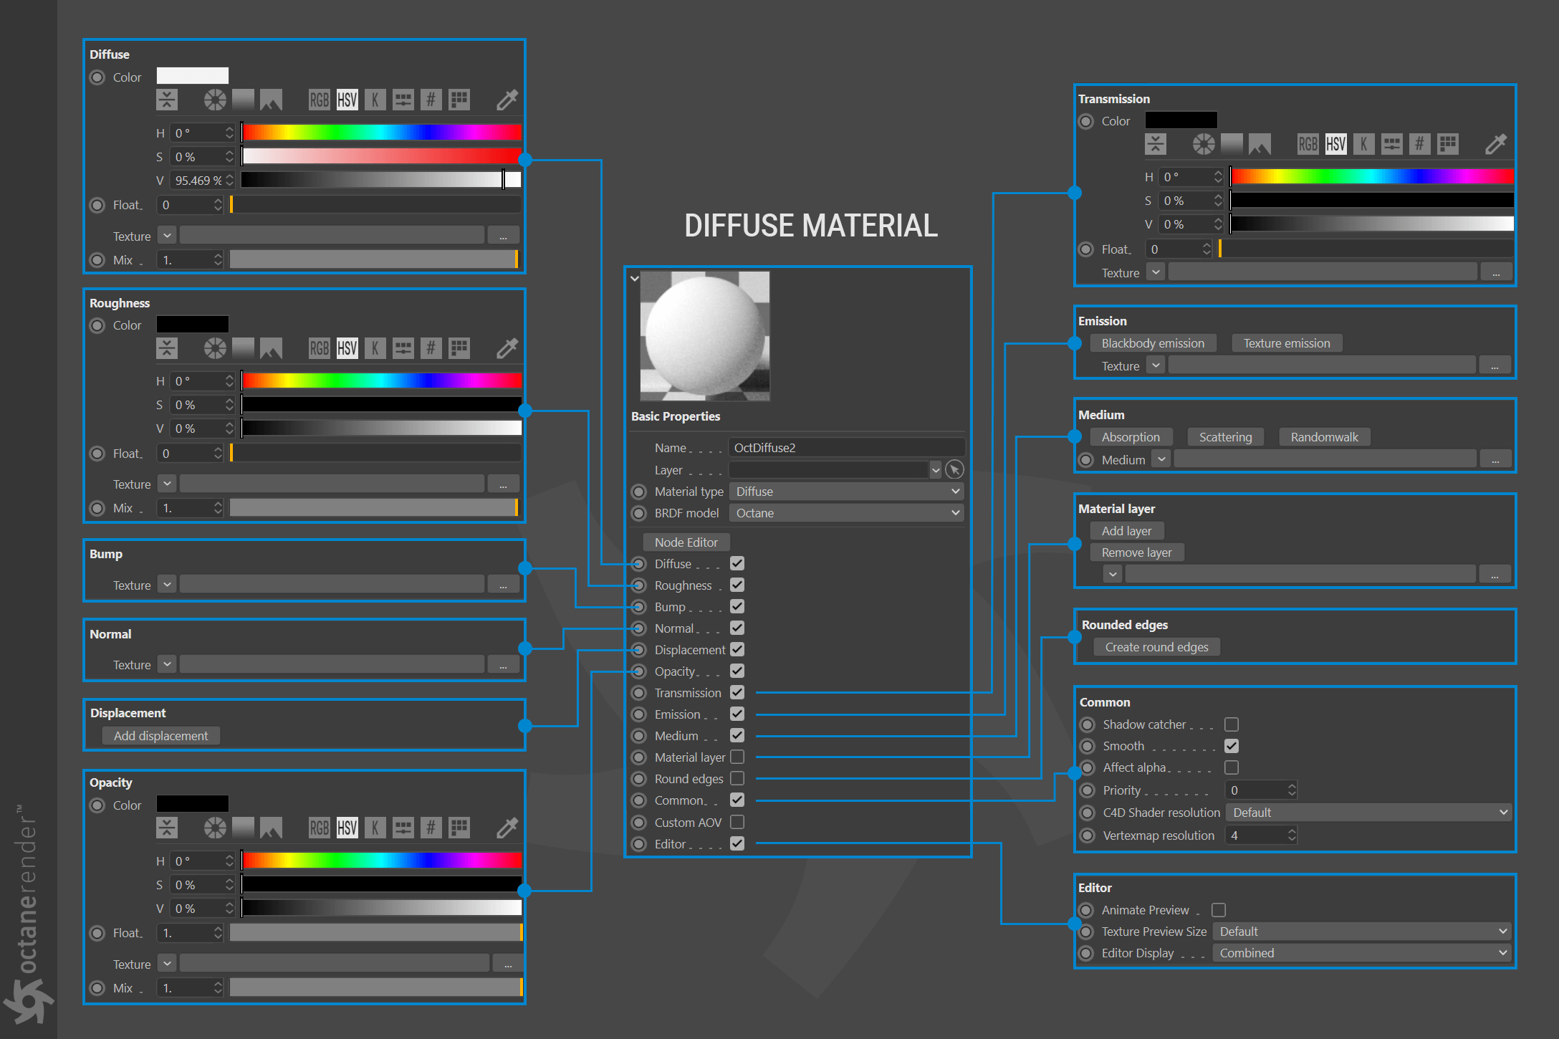Select the Scattering tab in the Medium panel
The height and width of the screenshot is (1039, 1559).
coord(1225,437)
